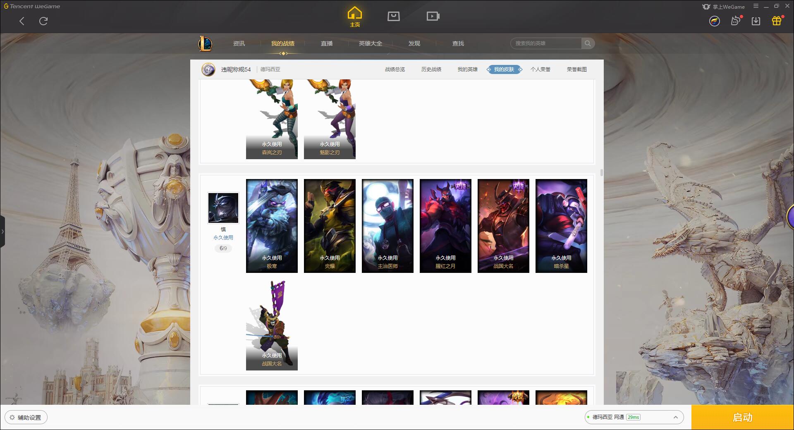Click the gear in 辅助设置
The image size is (794, 430).
point(12,418)
